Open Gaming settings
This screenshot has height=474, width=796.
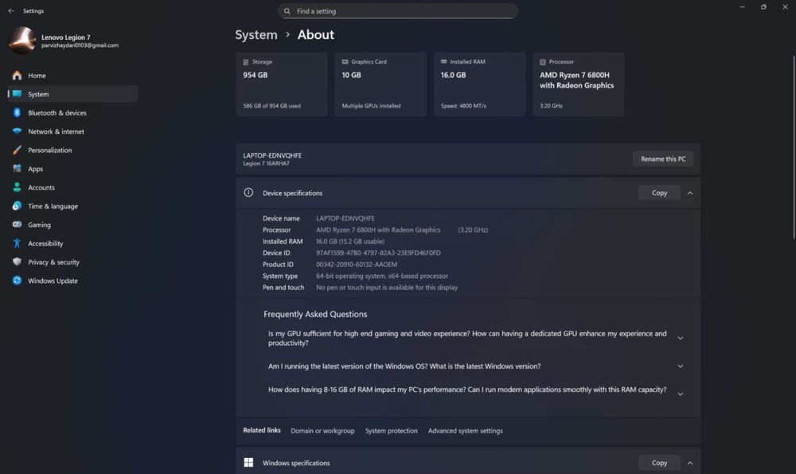(x=72, y=225)
